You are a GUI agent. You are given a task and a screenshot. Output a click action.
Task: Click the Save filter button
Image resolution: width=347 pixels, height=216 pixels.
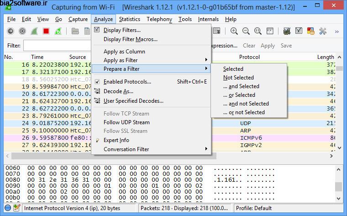pos(286,46)
